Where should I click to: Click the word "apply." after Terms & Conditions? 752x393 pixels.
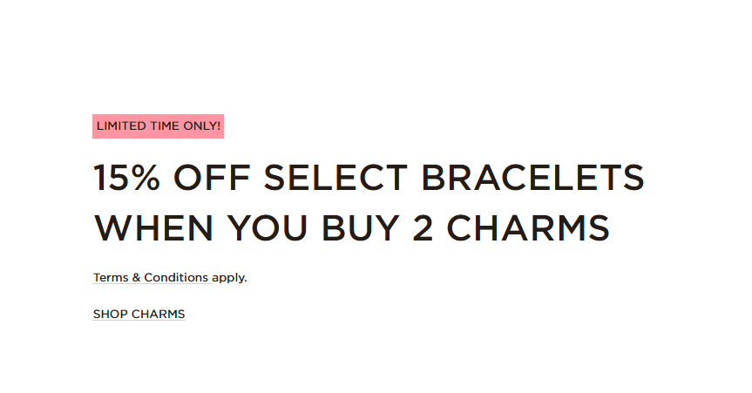[230, 278]
